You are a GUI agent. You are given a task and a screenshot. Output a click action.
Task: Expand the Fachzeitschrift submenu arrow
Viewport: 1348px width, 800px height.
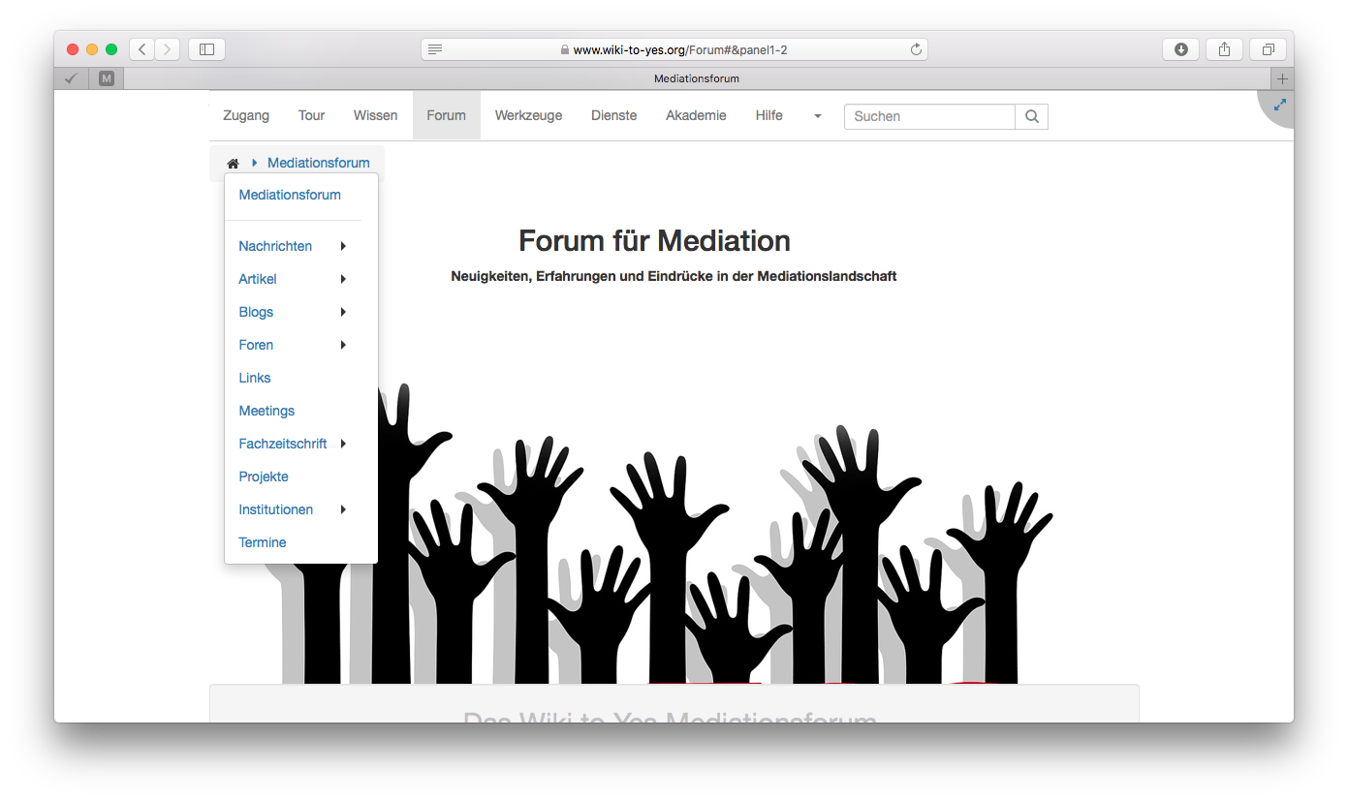pos(343,444)
